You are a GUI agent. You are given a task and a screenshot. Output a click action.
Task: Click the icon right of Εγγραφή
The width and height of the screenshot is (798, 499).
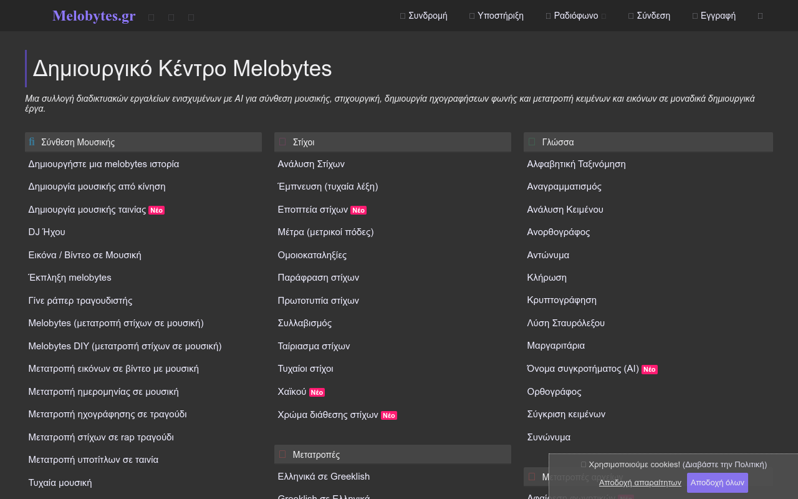[760, 16]
